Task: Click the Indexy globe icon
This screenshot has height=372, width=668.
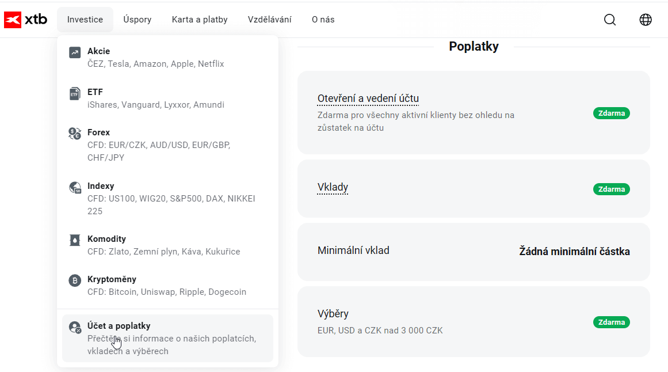Action: (x=75, y=187)
